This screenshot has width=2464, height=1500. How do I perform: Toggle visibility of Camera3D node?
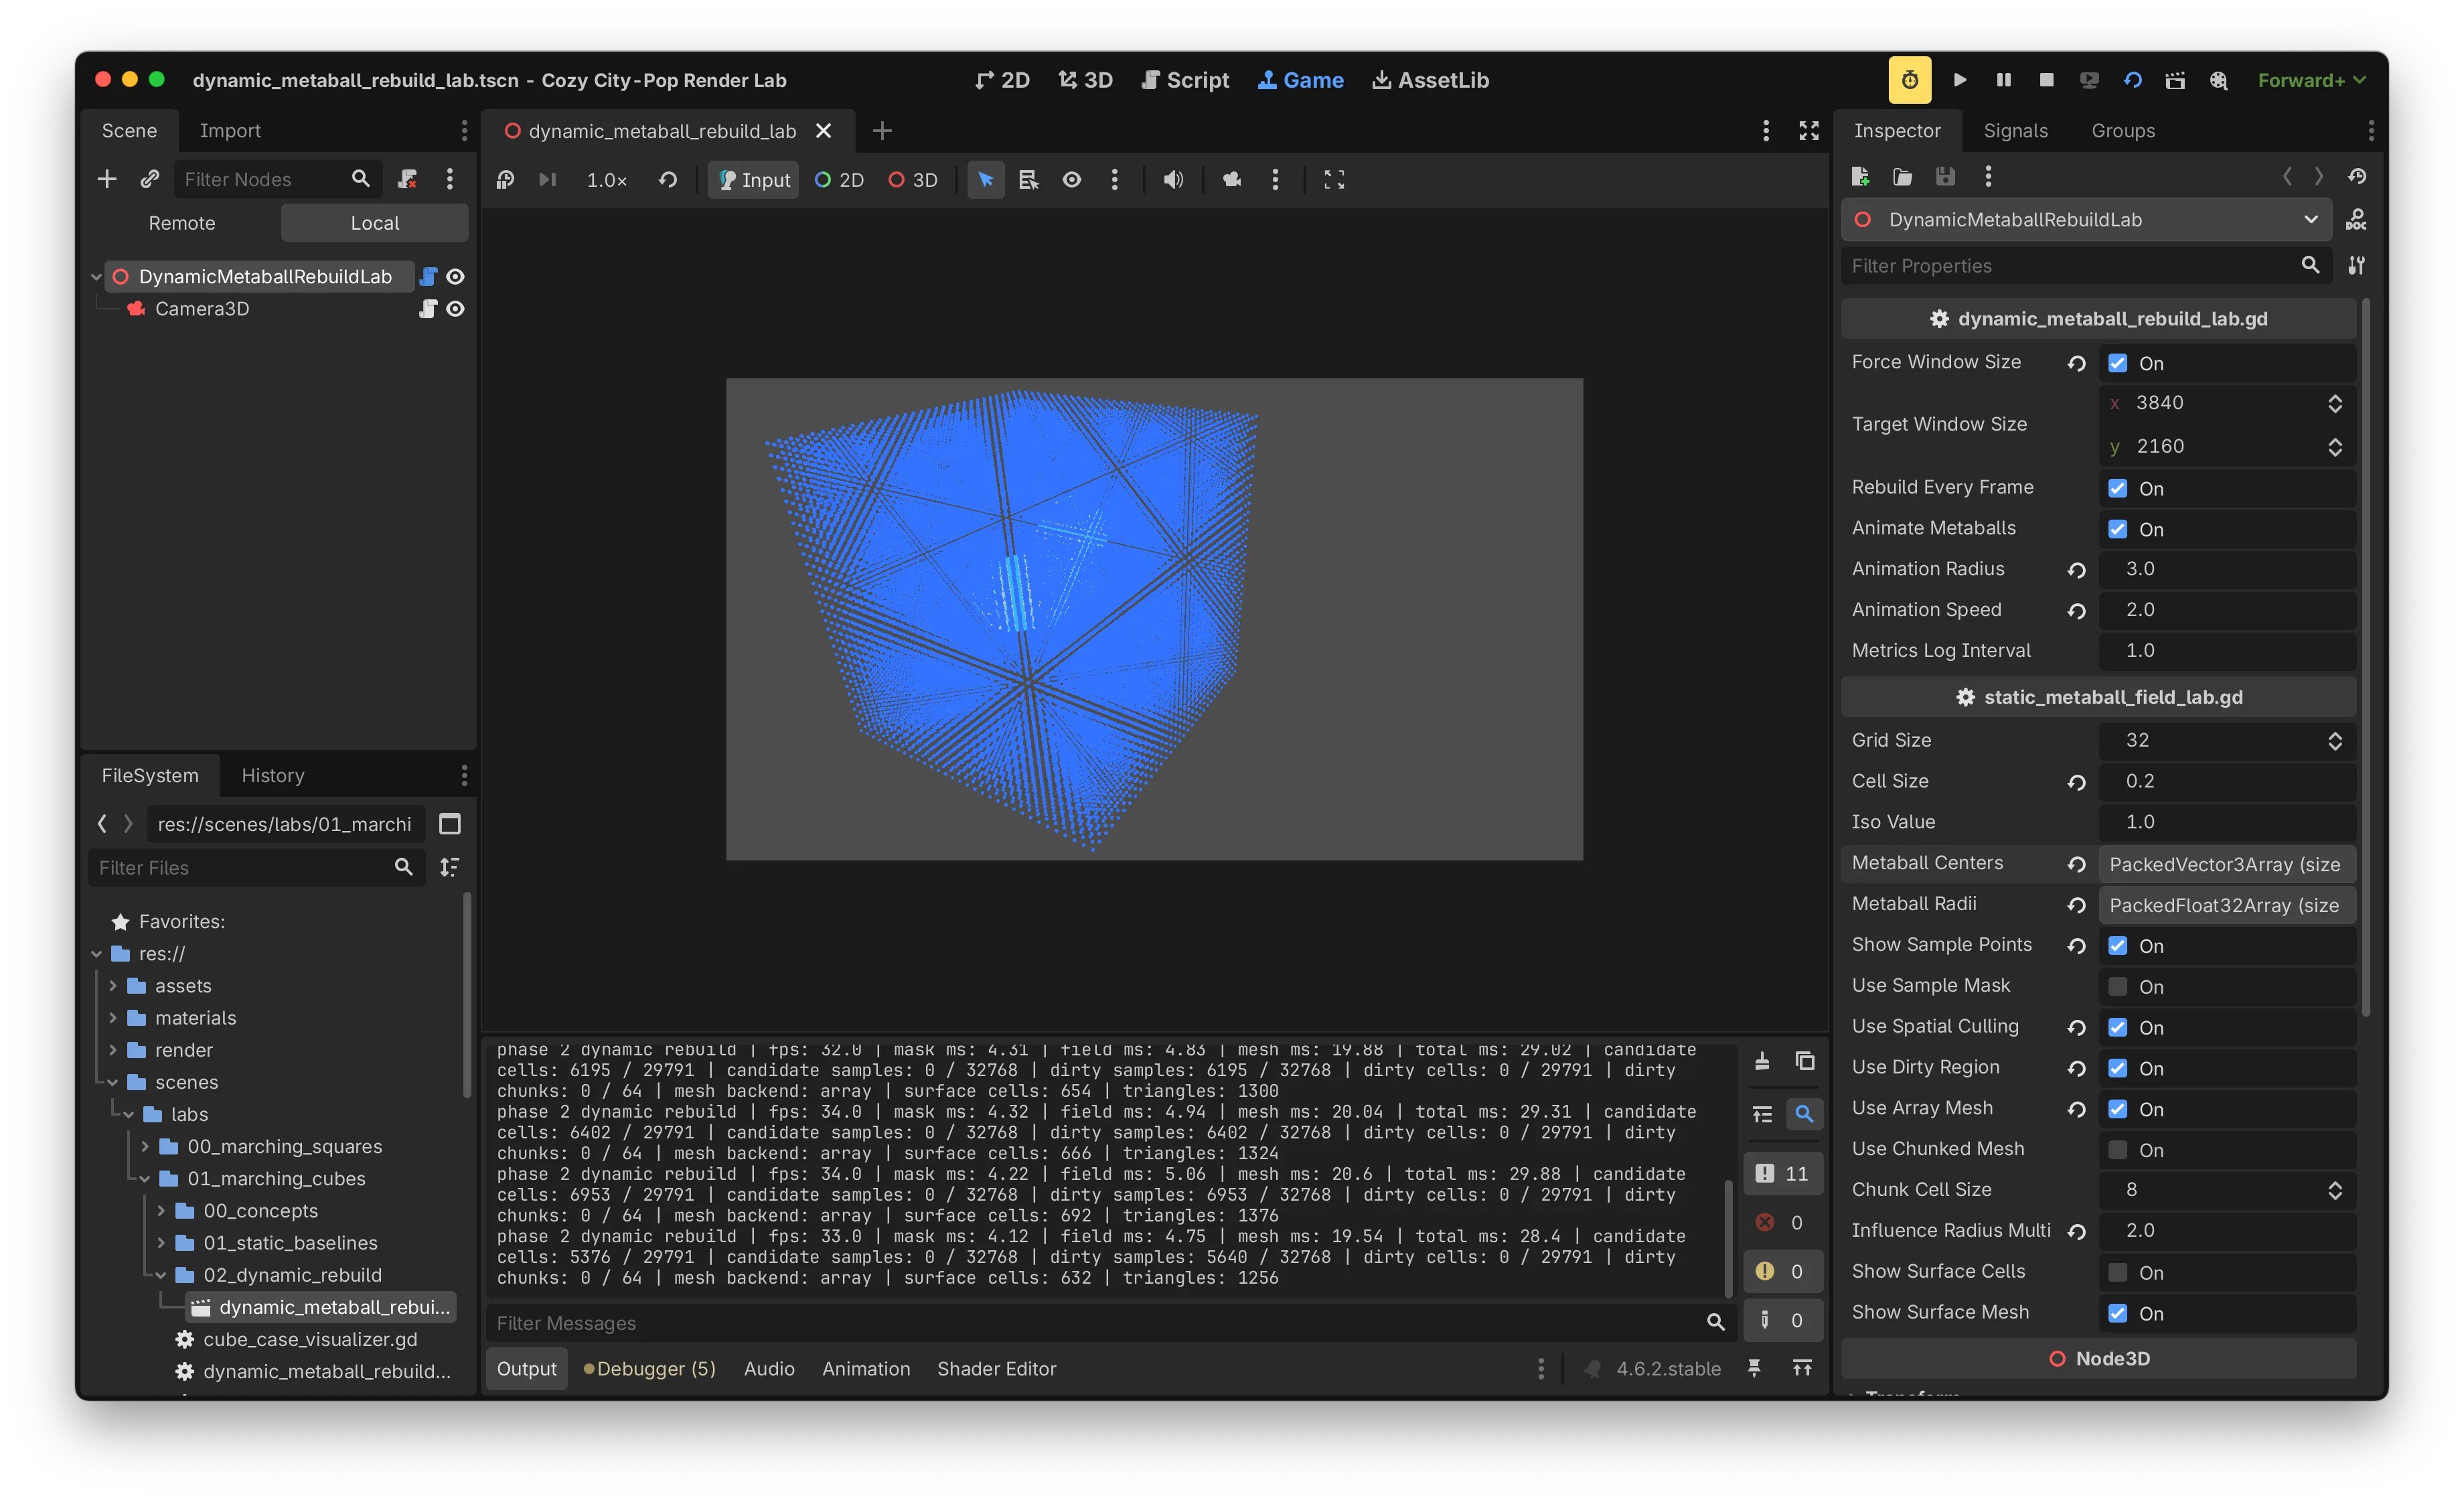click(x=456, y=309)
